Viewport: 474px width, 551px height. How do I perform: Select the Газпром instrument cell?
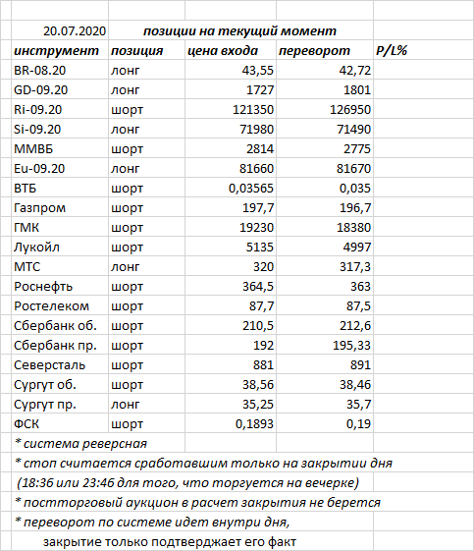(x=60, y=208)
